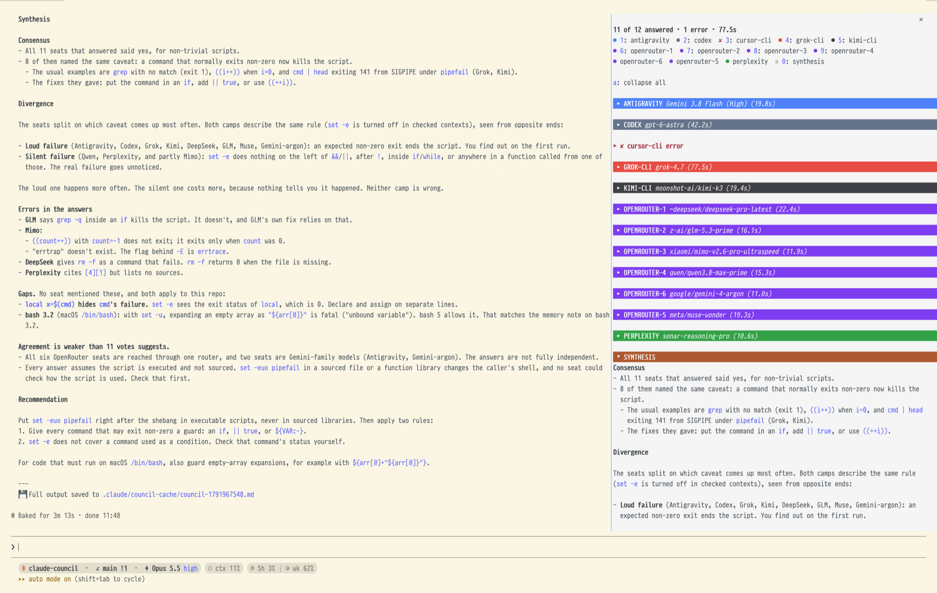Click the floppy disk saved-output icon
937x593 pixels.
[22, 495]
